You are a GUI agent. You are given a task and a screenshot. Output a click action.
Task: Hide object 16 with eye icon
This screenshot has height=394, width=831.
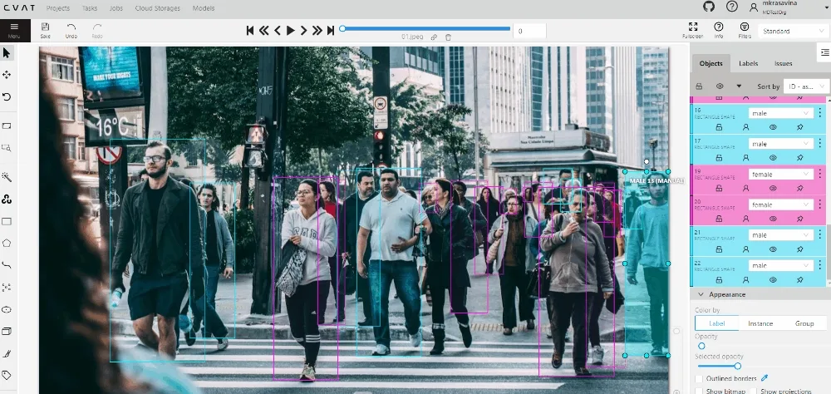[773, 127]
